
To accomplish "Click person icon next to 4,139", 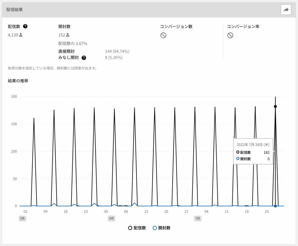I will point(21,35).
